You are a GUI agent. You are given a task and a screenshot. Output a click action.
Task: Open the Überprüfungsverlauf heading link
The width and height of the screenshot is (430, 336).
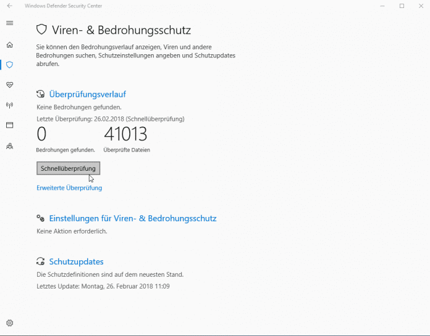click(x=87, y=94)
